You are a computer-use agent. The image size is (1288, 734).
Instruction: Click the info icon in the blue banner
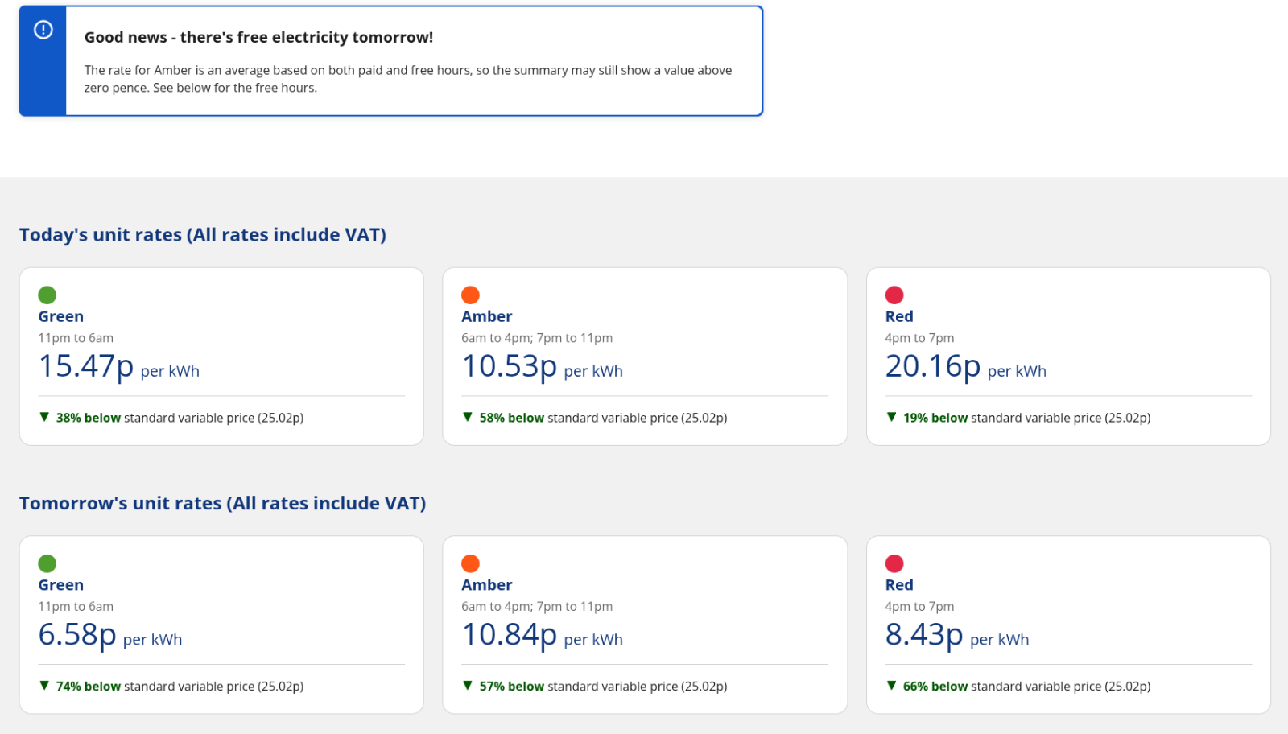43,30
